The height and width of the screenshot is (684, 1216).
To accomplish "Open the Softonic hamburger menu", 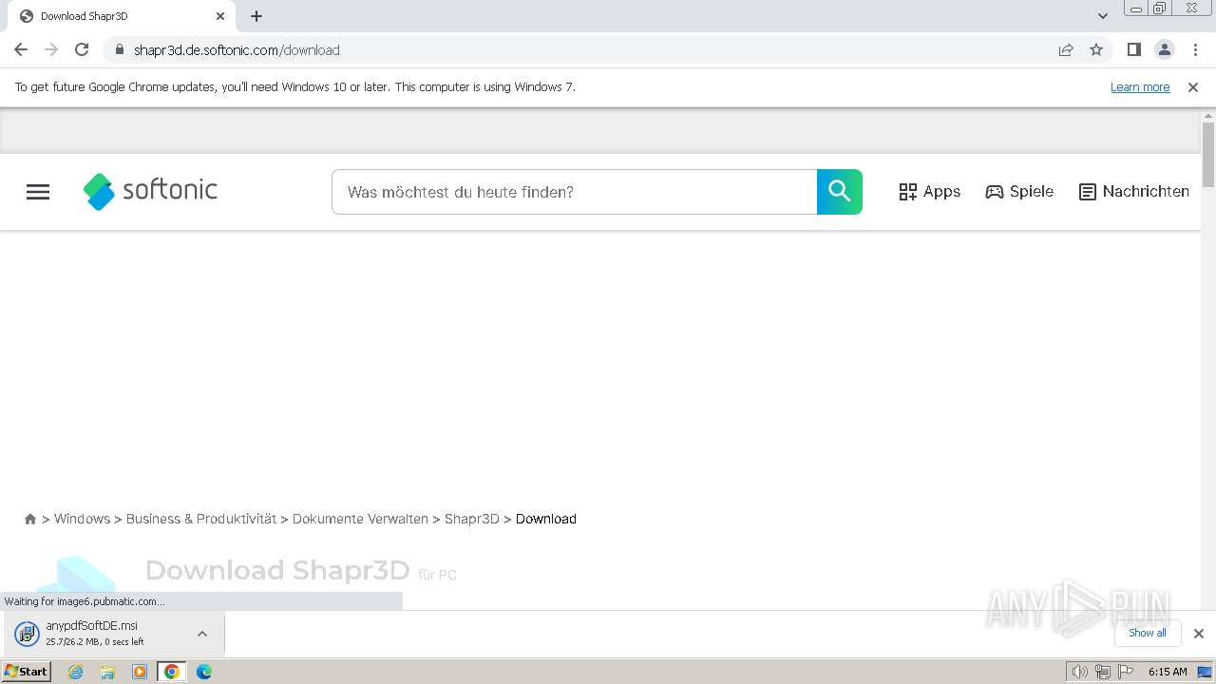I will [38, 192].
